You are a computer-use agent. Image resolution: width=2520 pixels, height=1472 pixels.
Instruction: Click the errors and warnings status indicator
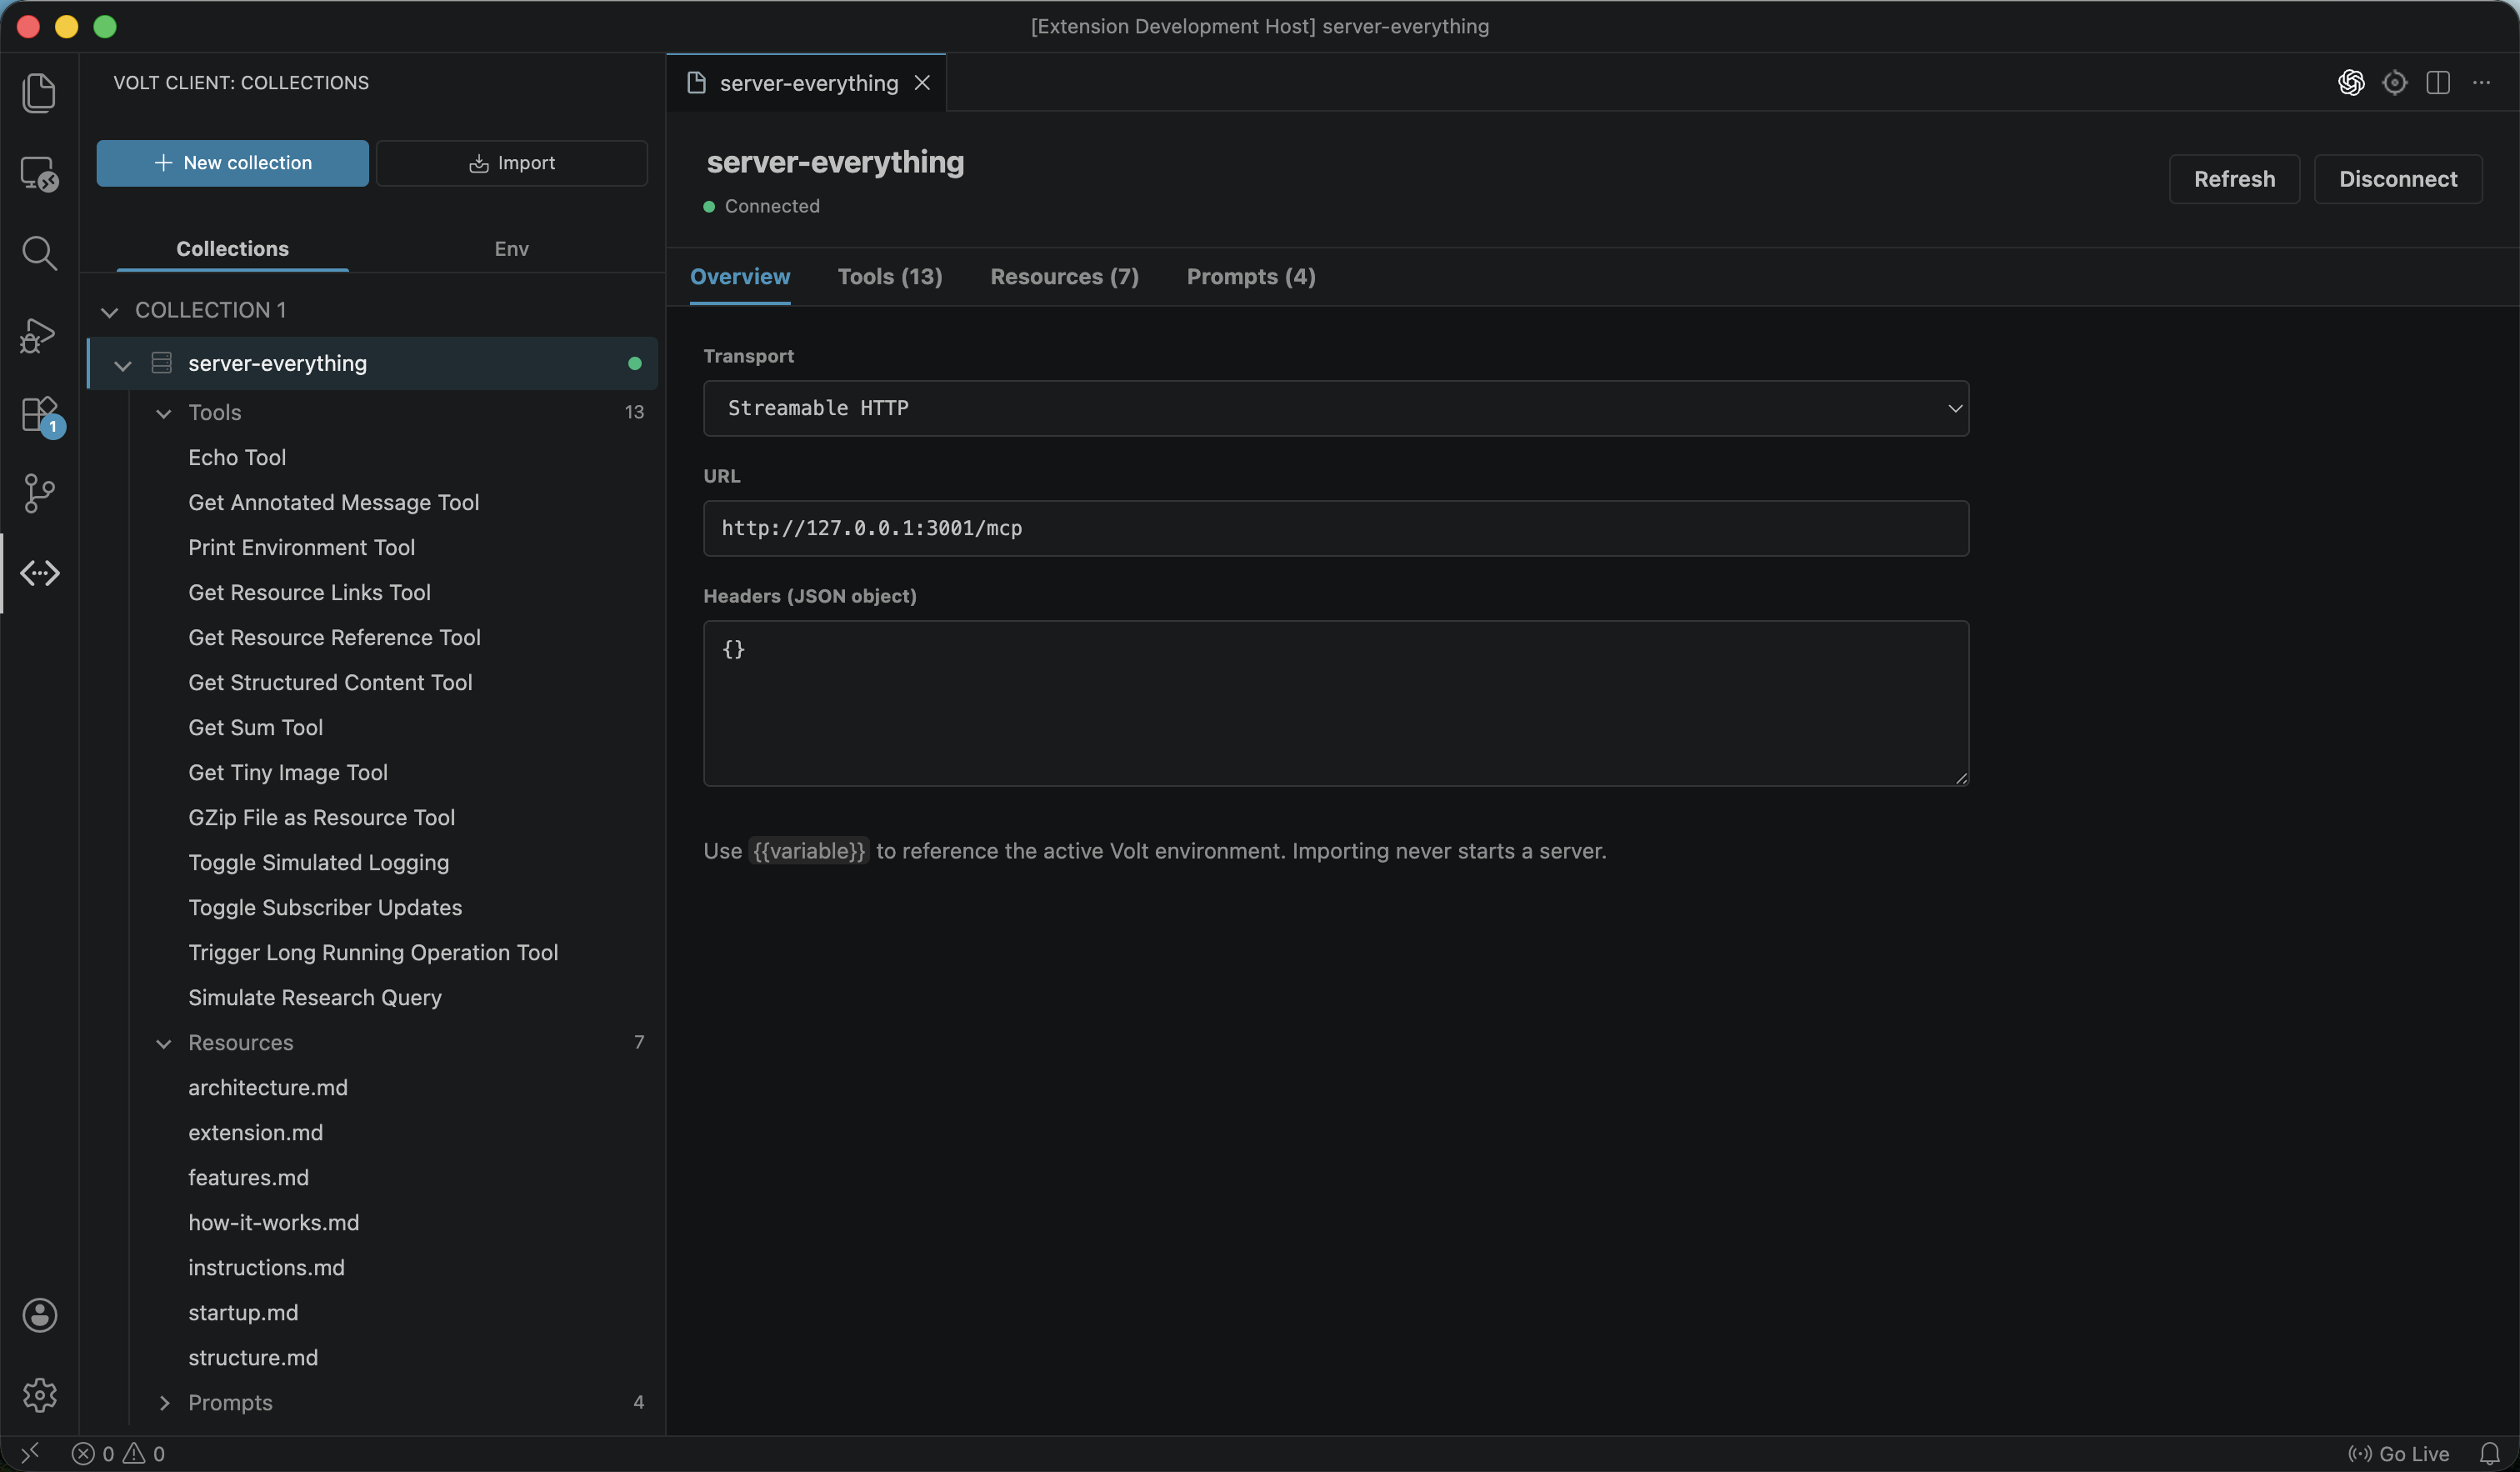pyautogui.click(x=119, y=1453)
